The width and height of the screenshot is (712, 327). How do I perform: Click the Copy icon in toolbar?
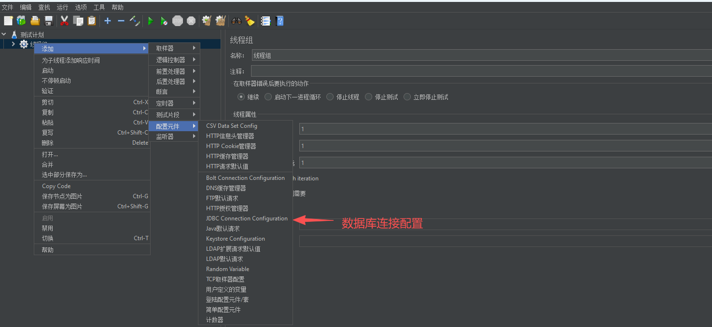point(78,21)
